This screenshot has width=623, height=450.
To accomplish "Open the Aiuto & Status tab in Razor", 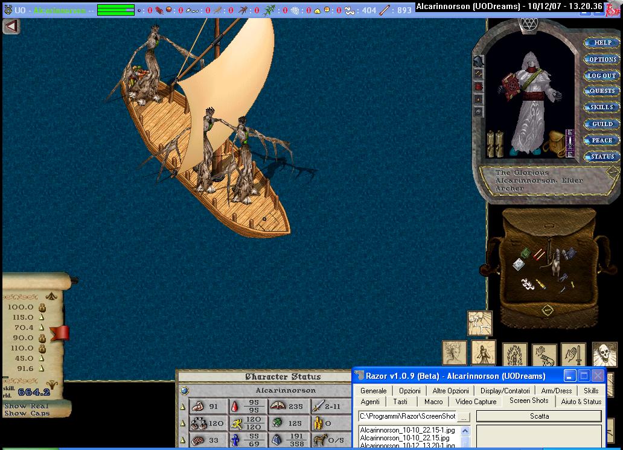I will click(x=581, y=402).
